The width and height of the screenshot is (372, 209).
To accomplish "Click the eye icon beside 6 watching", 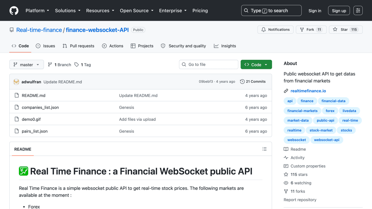I will coord(286,183).
